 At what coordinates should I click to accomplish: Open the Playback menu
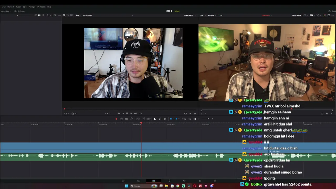(11, 7)
